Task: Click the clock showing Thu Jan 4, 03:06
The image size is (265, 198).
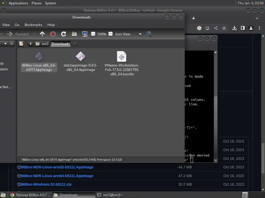Action: (251, 3)
